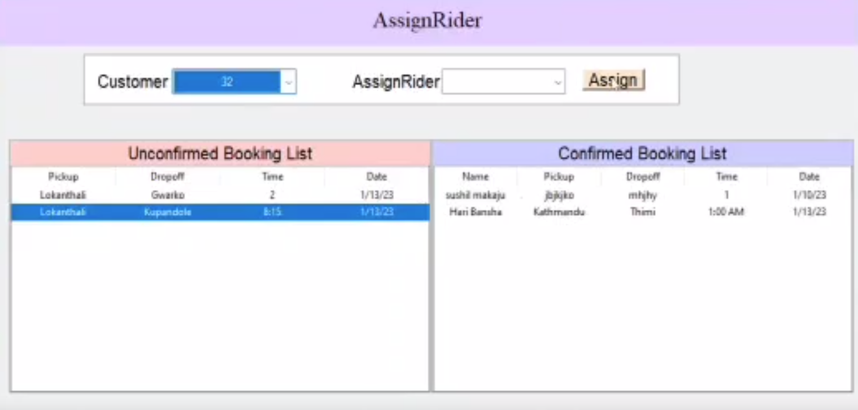The image size is (858, 410).
Task: Click the Pickup column header in unconfirmed list
Action: coord(63,177)
